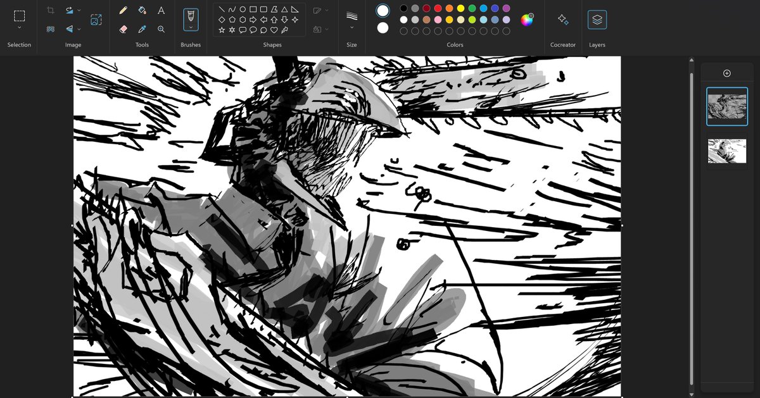Select the Fill bucket tool
Screen dimensions: 760x398
pos(142,10)
